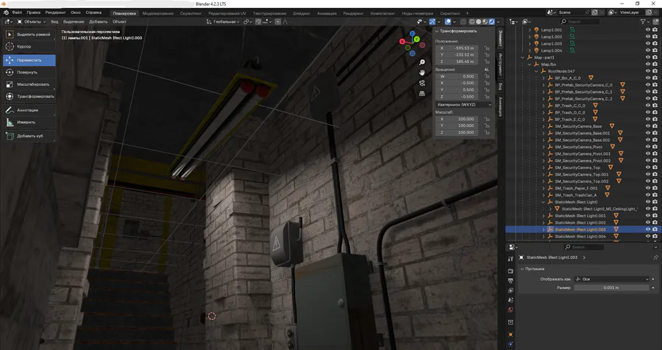Open the Добавить menu in viewport header
Viewport: 662px width, 350px height.
(98, 21)
